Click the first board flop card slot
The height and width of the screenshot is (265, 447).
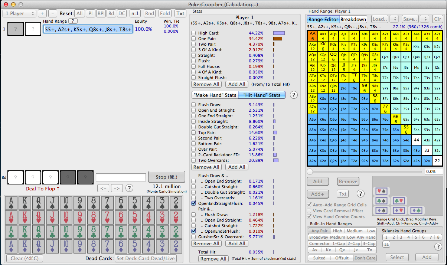(16, 177)
